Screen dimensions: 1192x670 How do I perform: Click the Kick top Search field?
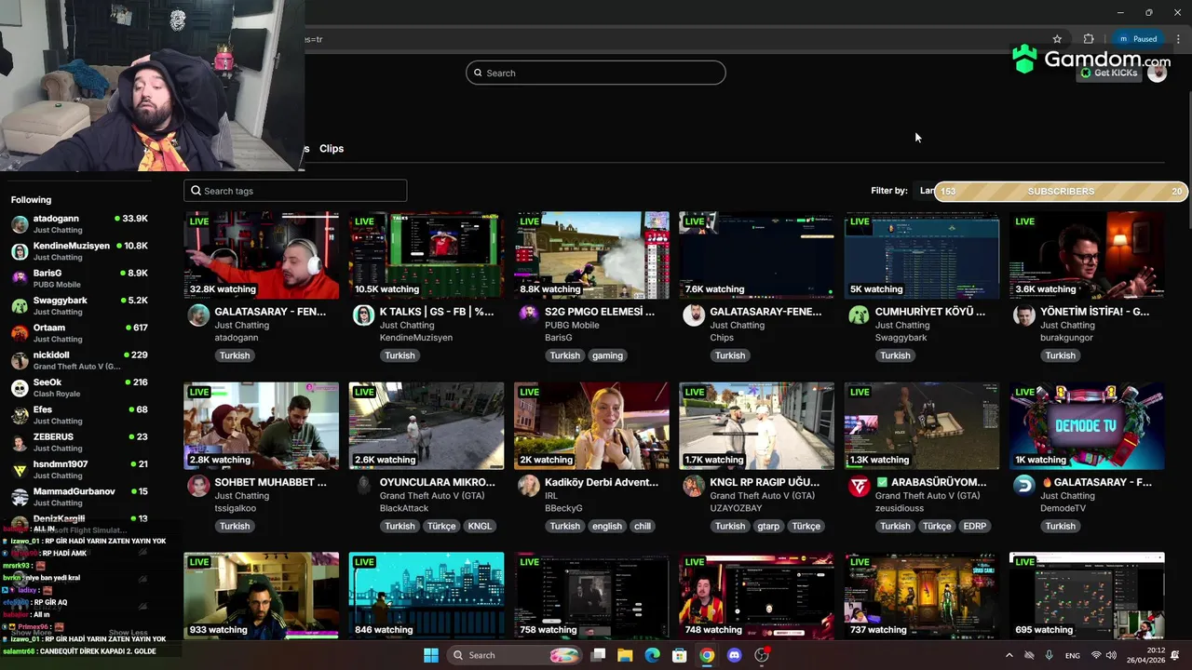pyautogui.click(x=596, y=73)
